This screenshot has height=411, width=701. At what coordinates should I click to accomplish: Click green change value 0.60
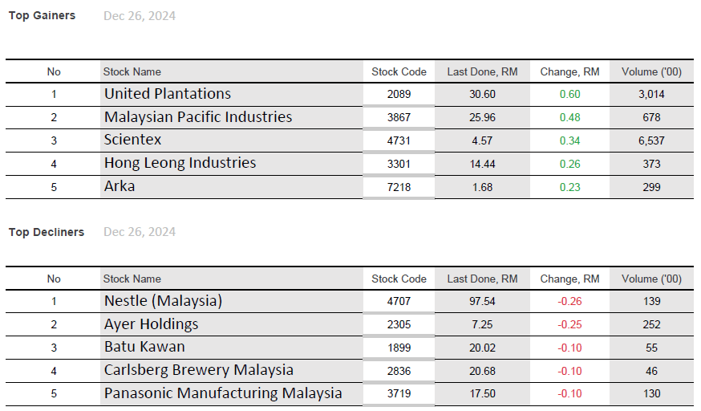click(x=570, y=95)
